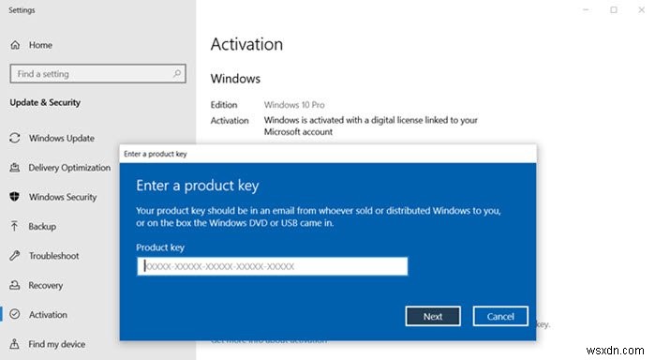Click the Delivery Optimization icon
The width and height of the screenshot is (655, 360).
15,168
